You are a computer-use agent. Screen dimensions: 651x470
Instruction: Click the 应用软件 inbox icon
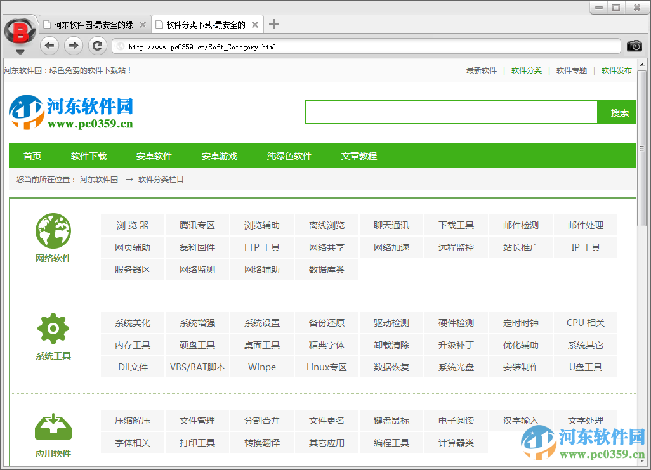[53, 426]
